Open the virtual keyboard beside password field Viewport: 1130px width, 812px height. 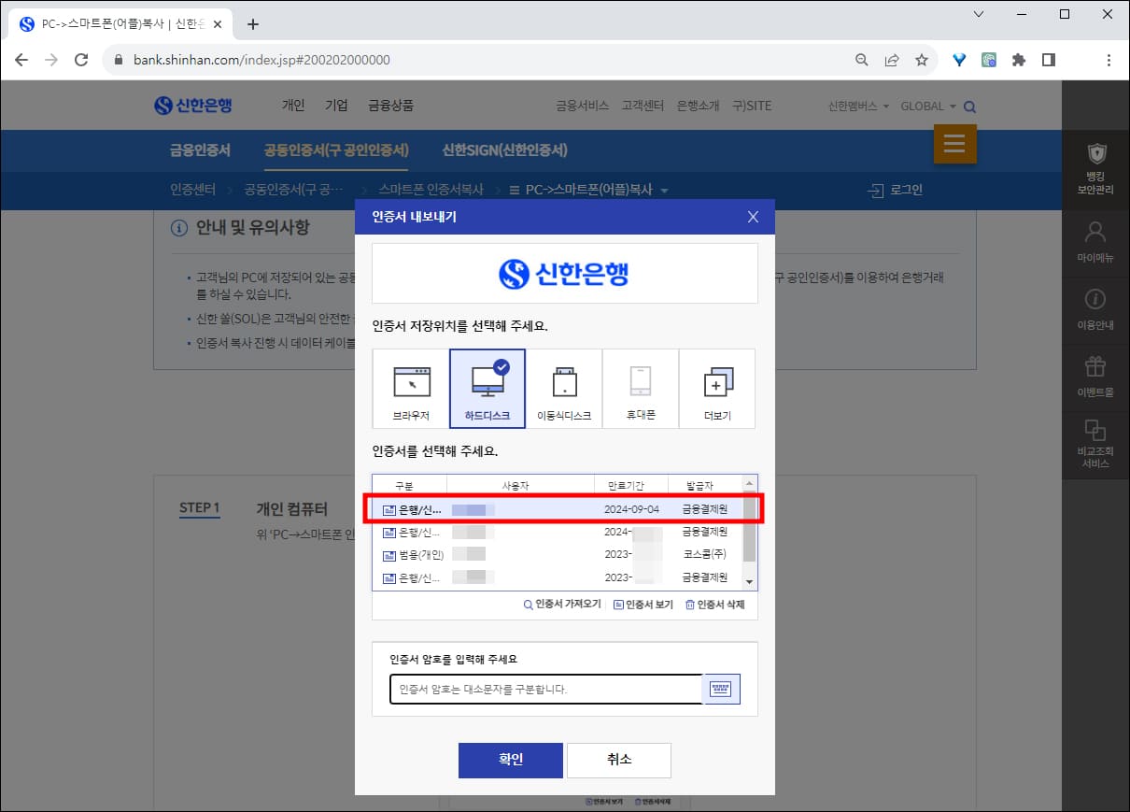[x=720, y=689]
